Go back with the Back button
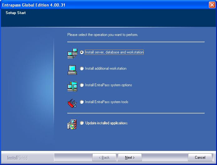The height and width of the screenshot is (165, 217). click(104, 157)
